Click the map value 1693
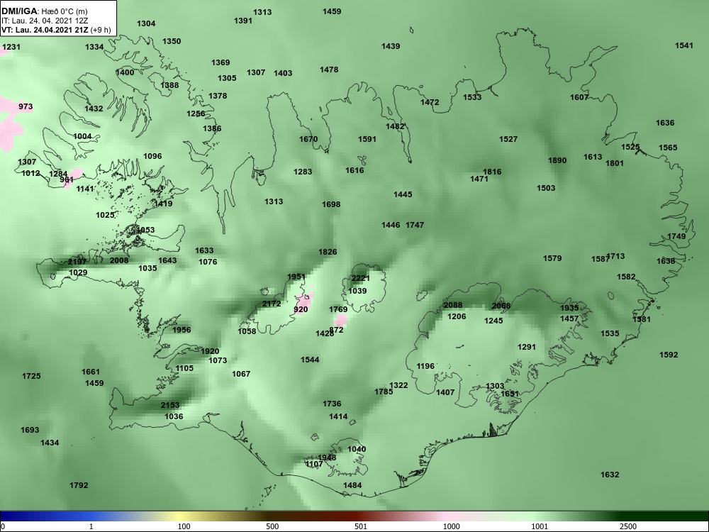This screenshot has height=532, width=709. (x=30, y=431)
